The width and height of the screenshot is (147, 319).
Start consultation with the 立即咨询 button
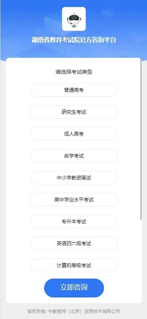[x=74, y=288]
